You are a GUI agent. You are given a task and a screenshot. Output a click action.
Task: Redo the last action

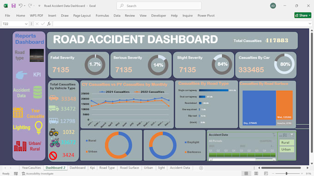pyautogui.click(x=30, y=6)
